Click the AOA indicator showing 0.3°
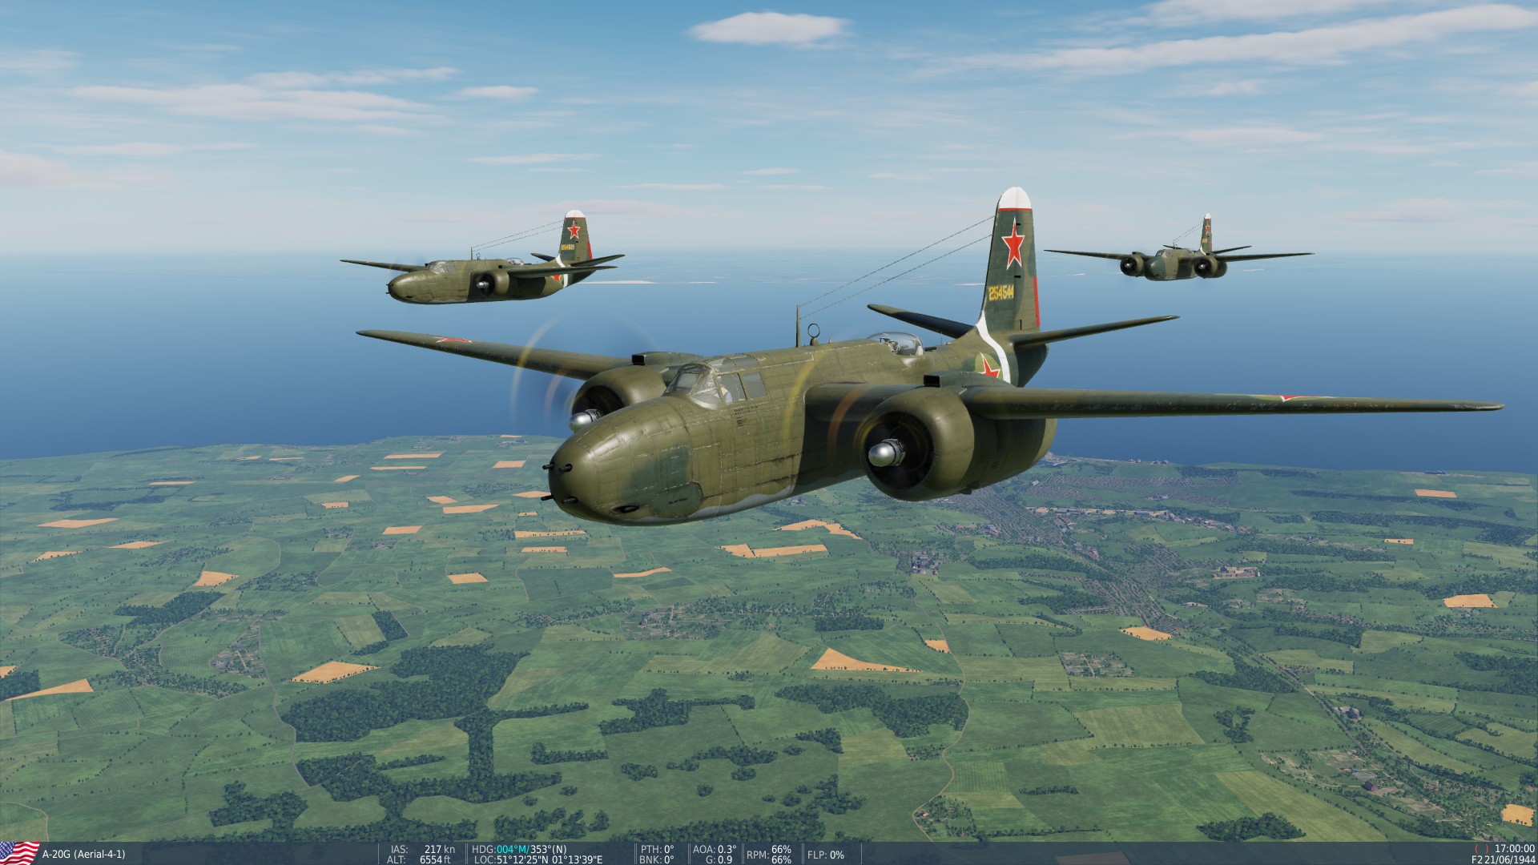The height and width of the screenshot is (865, 1538). click(x=715, y=847)
